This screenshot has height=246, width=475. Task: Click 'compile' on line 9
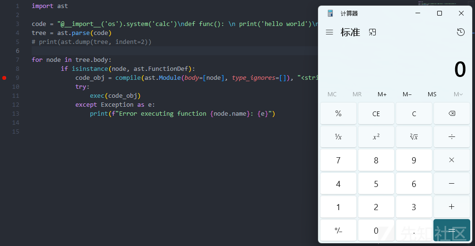click(x=128, y=78)
